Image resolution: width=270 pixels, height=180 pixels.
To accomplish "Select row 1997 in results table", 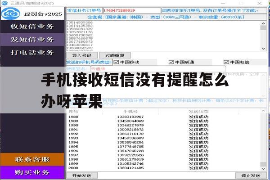I will [x=164, y=155].
